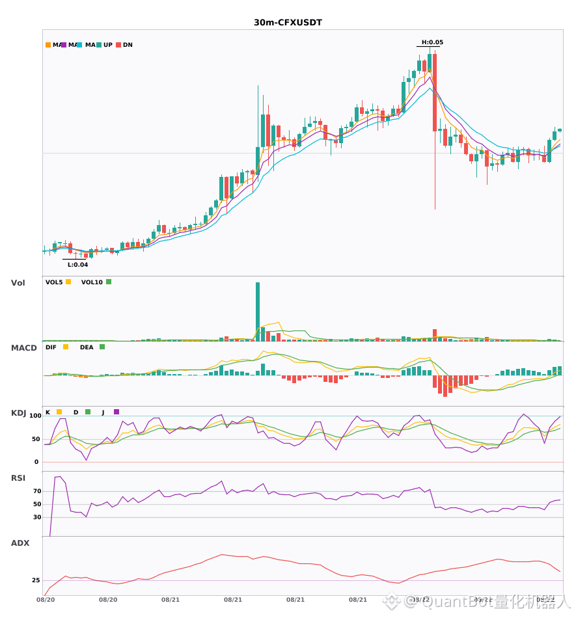Click the DEA legend text
The width and height of the screenshot is (576, 618).
87,347
